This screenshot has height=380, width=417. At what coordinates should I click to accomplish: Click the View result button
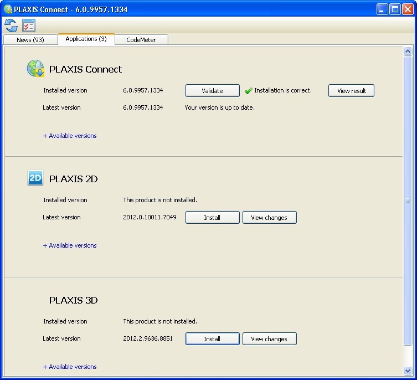(x=351, y=91)
